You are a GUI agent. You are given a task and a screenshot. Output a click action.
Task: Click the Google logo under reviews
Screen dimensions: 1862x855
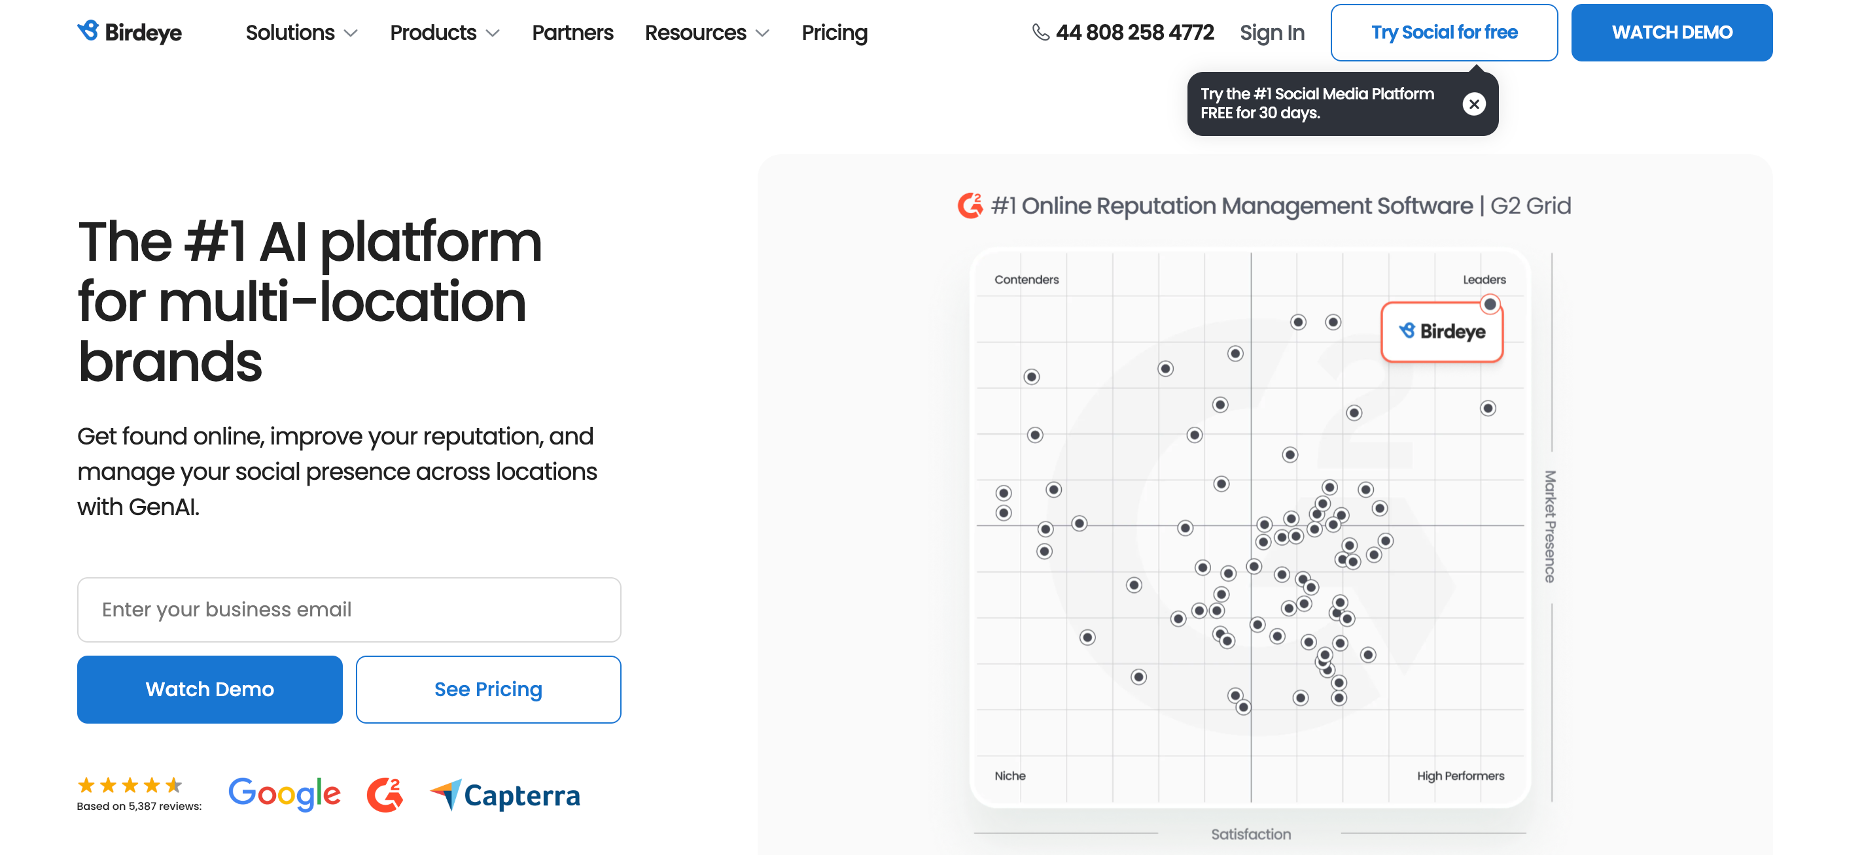[284, 794]
